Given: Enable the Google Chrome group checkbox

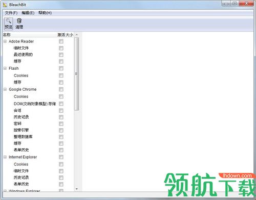Looking at the screenshot, I should point(61,89).
